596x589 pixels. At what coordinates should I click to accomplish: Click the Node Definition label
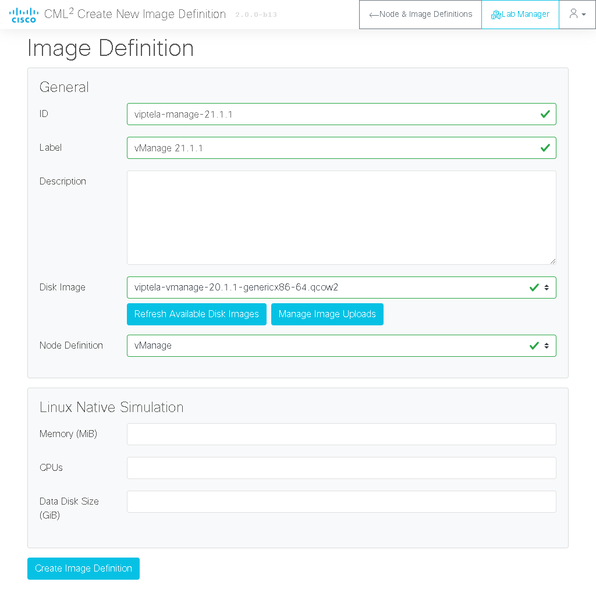coord(71,345)
